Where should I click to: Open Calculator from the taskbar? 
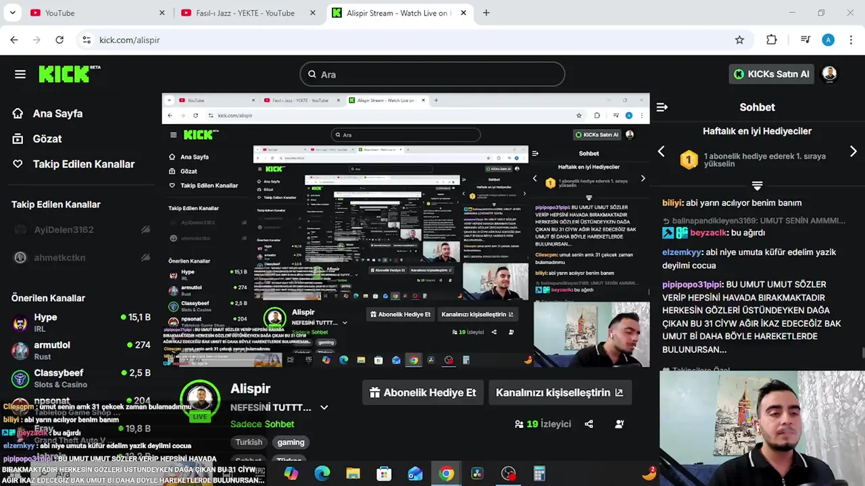(539, 474)
